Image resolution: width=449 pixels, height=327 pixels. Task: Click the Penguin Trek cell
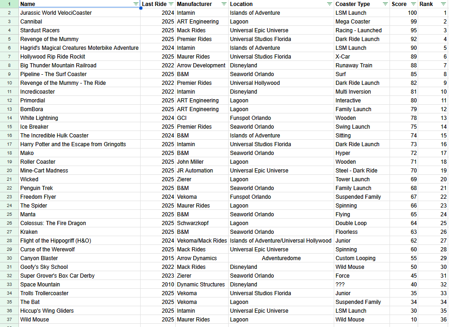tap(80, 188)
